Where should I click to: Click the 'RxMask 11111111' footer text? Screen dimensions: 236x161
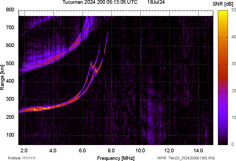(x=22, y=158)
